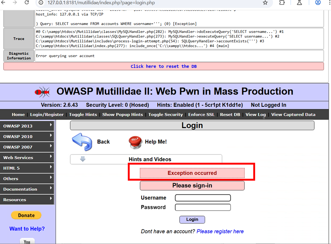This screenshot has width=331, height=244.
Task: Click the Help Me! text link
Action: 156,142
